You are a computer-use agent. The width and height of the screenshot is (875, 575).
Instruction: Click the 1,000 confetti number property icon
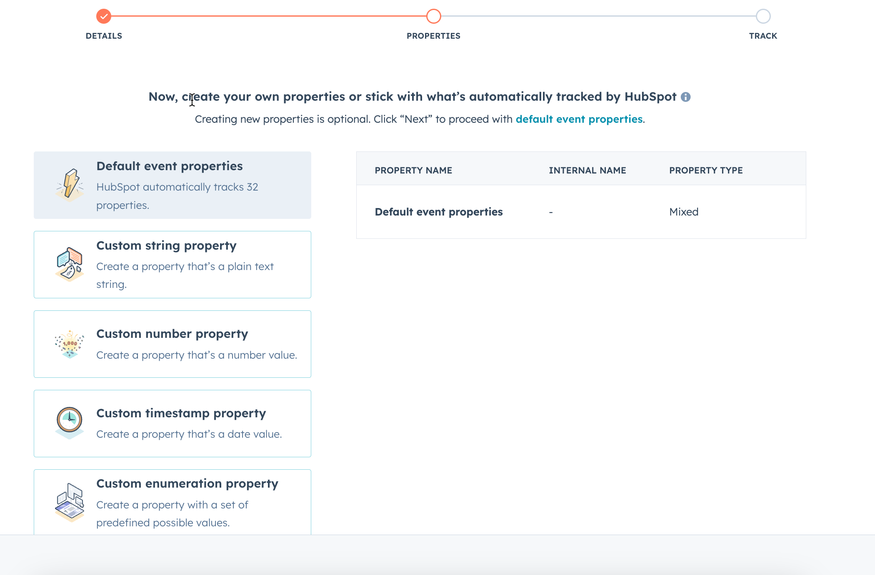coord(69,344)
